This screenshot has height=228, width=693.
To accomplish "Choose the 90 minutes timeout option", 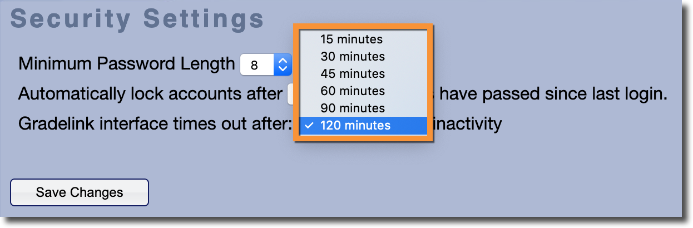I will [352, 108].
